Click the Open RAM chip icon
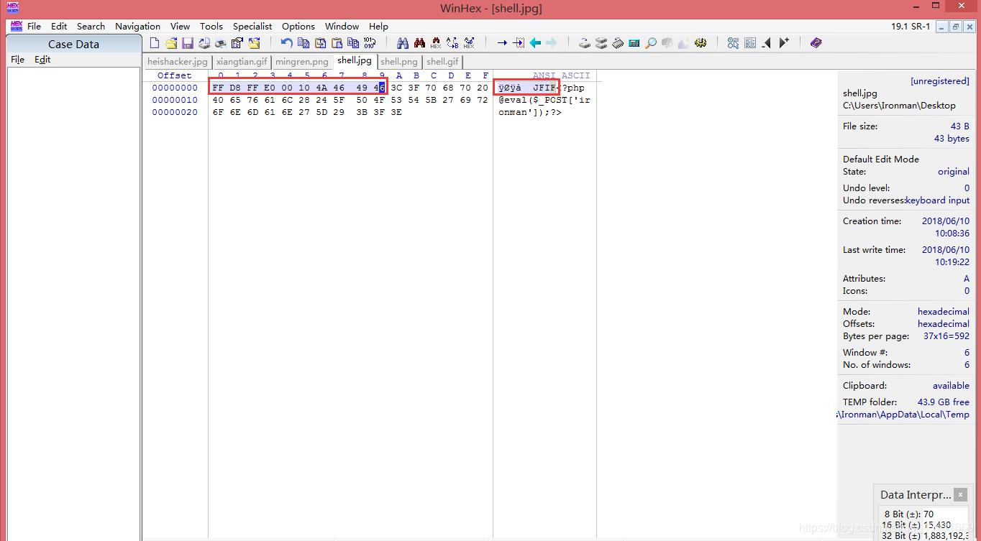This screenshot has height=541, width=981. point(617,43)
